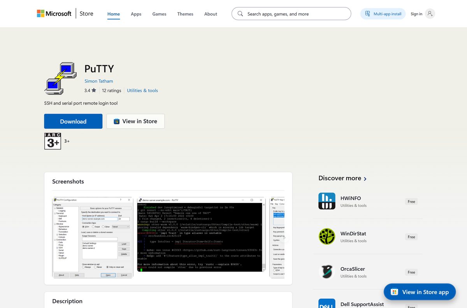Click the Screenshots heading

point(68,182)
